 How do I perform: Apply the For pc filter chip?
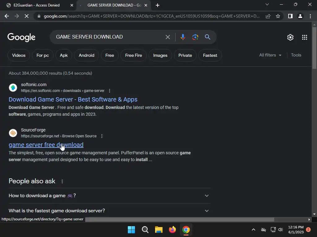pos(42,55)
